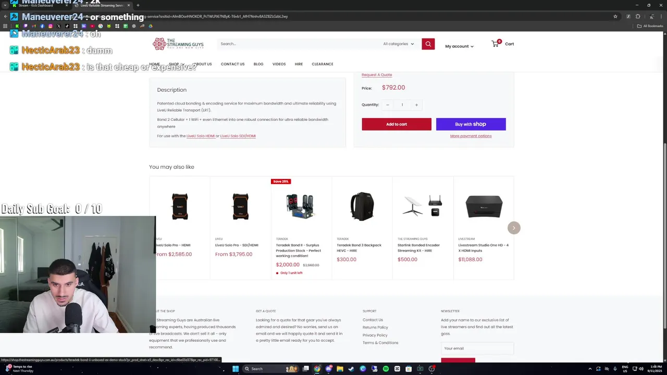
Task: Click the red search magnifier button
Action: (x=428, y=44)
